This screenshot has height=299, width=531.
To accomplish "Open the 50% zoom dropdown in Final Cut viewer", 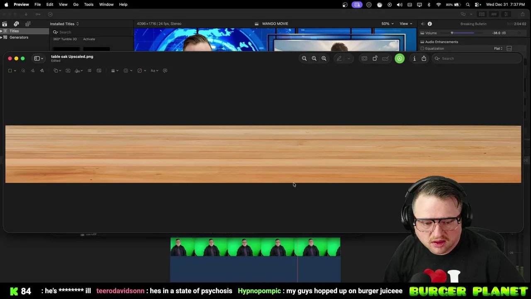I will pyautogui.click(x=387, y=24).
